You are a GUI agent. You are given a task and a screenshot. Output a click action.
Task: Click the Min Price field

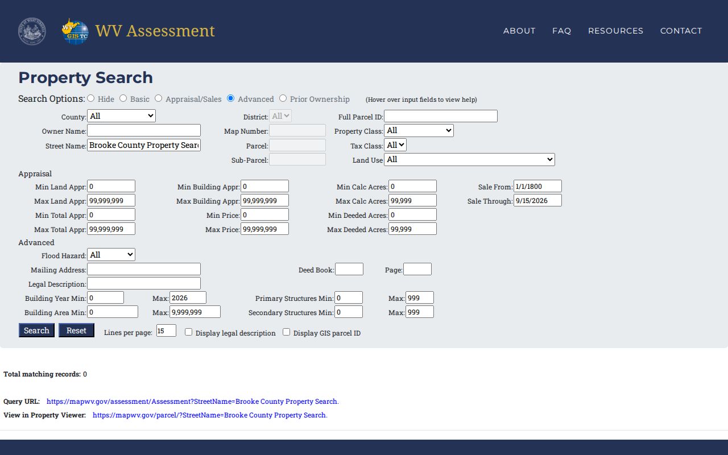pos(264,214)
